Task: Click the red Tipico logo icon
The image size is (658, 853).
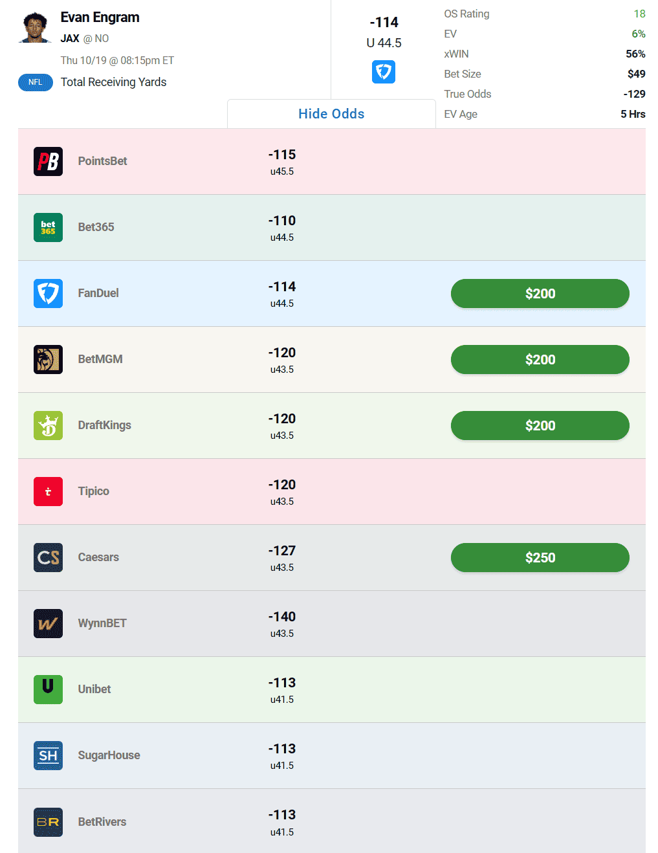Action: click(48, 492)
